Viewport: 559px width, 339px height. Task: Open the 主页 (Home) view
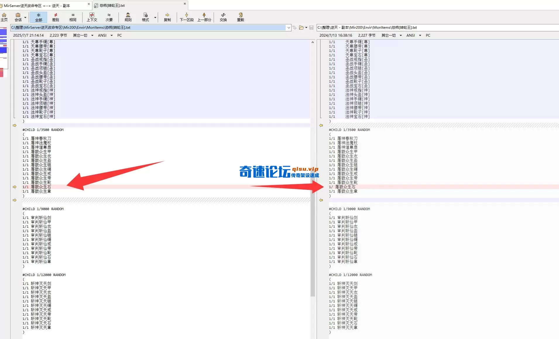pos(4,17)
